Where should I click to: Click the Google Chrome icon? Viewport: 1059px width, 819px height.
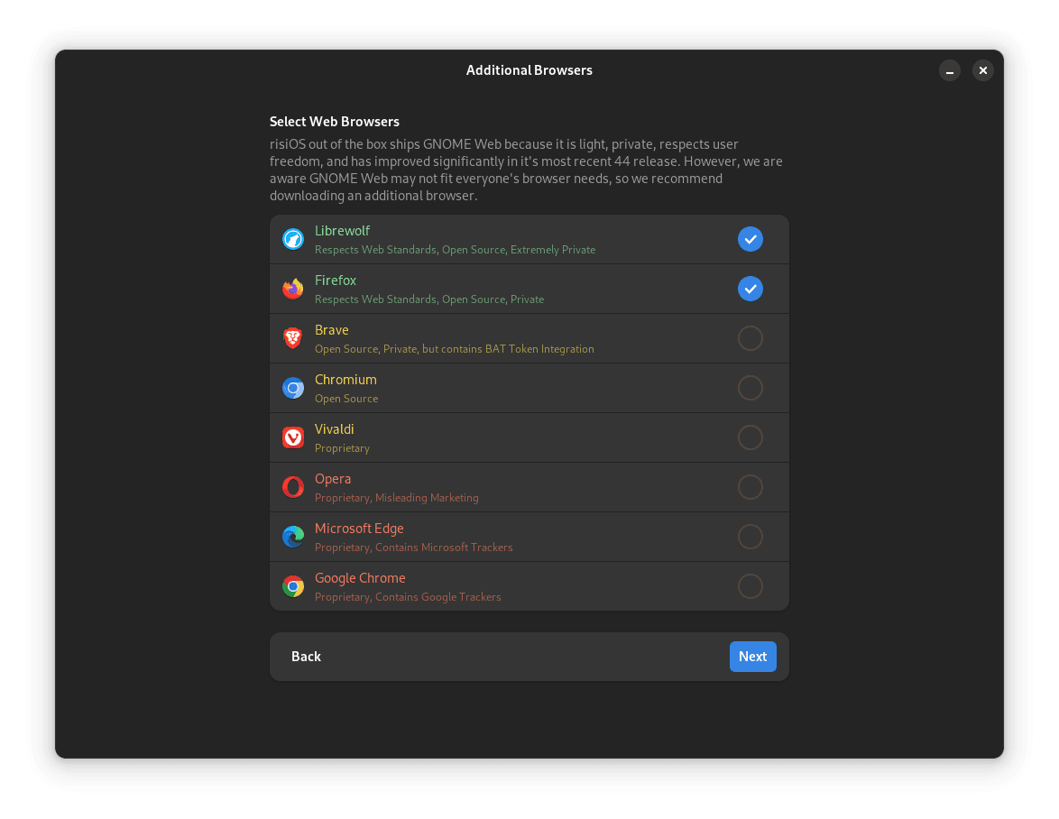(293, 586)
